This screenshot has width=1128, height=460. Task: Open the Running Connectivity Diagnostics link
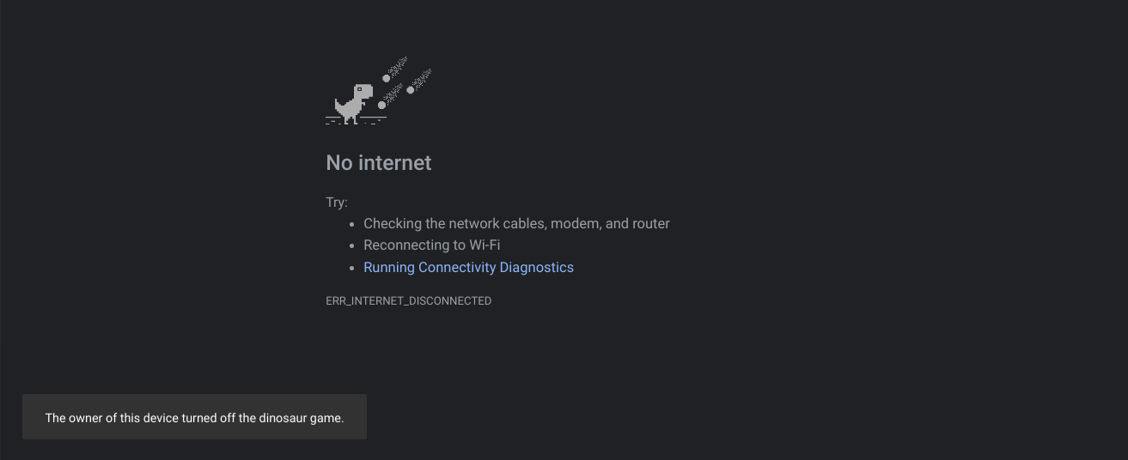[468, 267]
